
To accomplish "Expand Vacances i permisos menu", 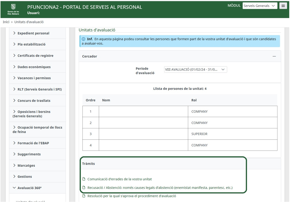I will pyautogui.click(x=34, y=78).
